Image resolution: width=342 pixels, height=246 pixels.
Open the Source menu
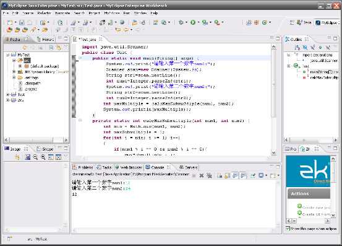point(28,13)
